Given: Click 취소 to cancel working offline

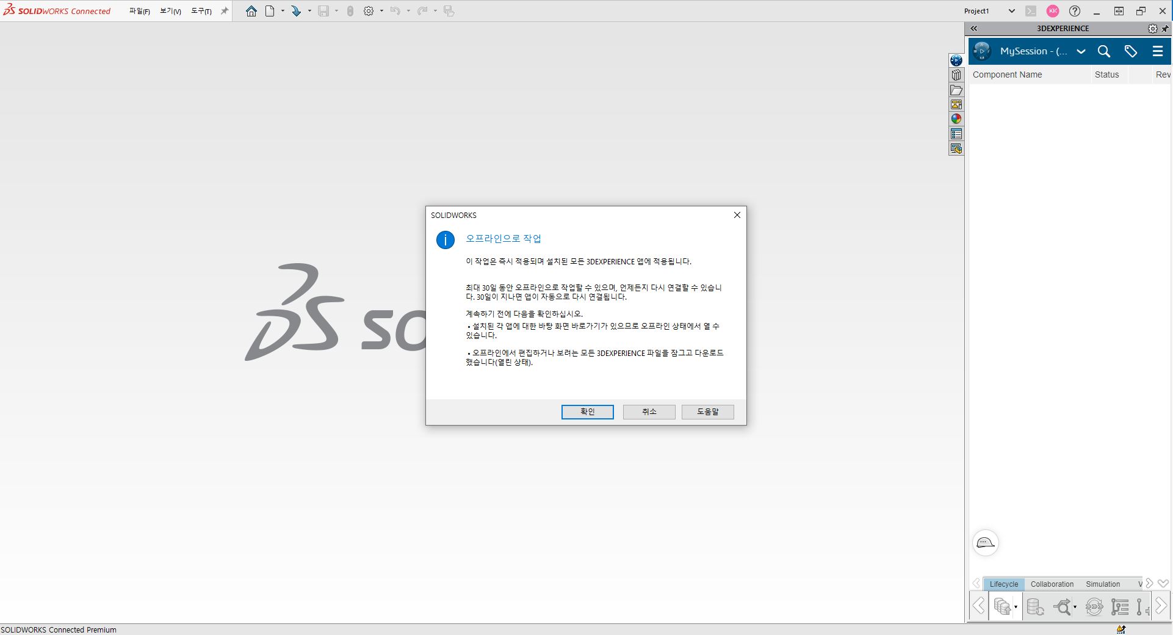Looking at the screenshot, I should pyautogui.click(x=649, y=412).
